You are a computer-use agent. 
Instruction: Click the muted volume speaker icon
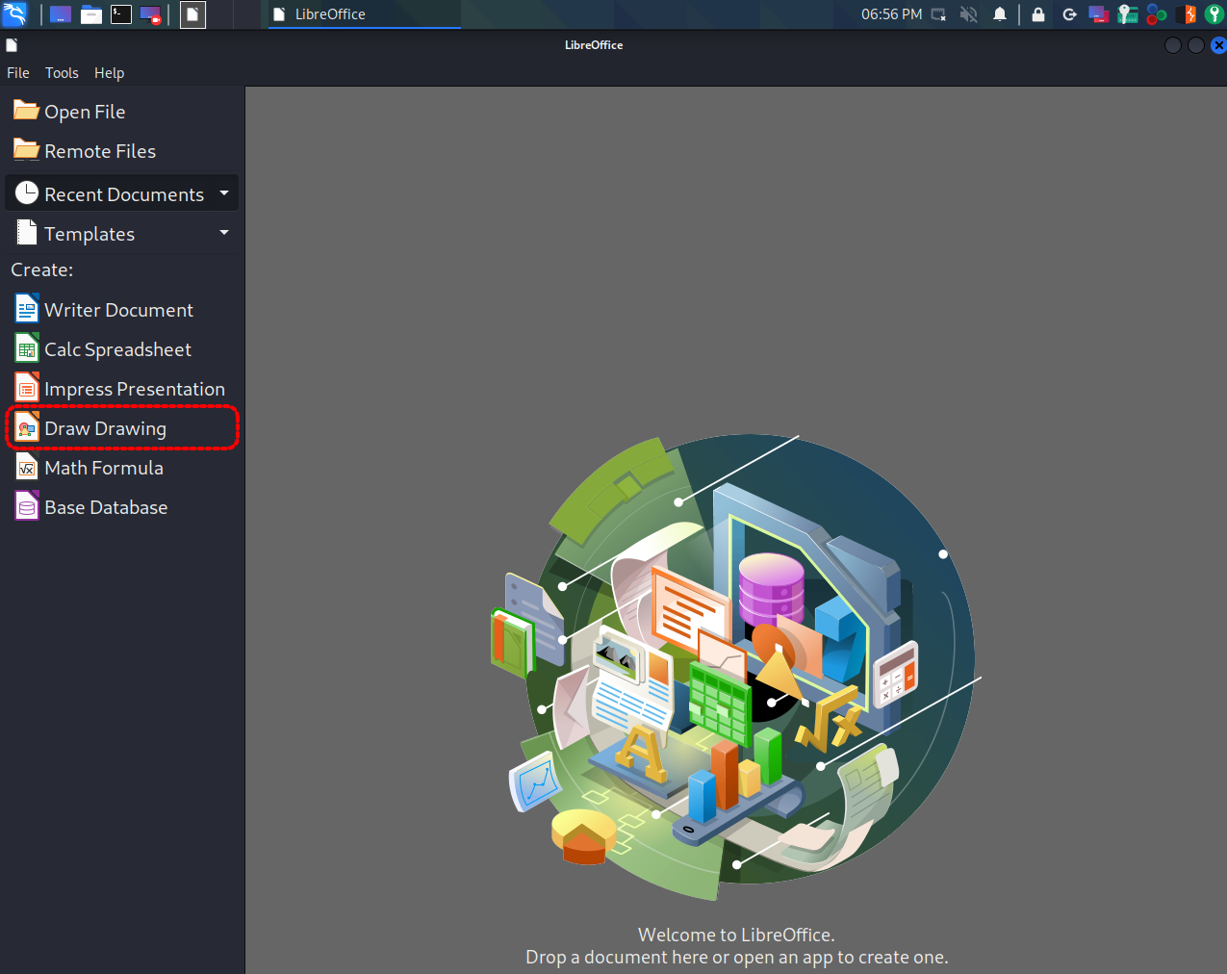[969, 14]
